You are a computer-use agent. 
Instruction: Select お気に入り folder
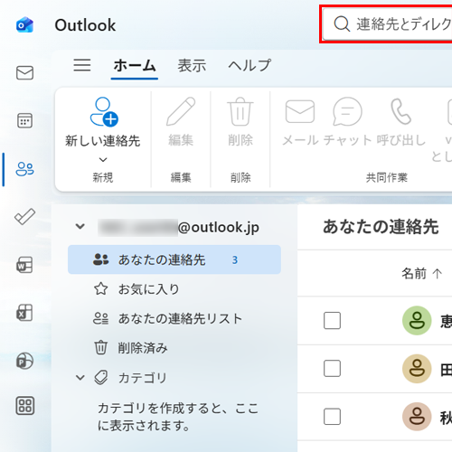(174, 289)
